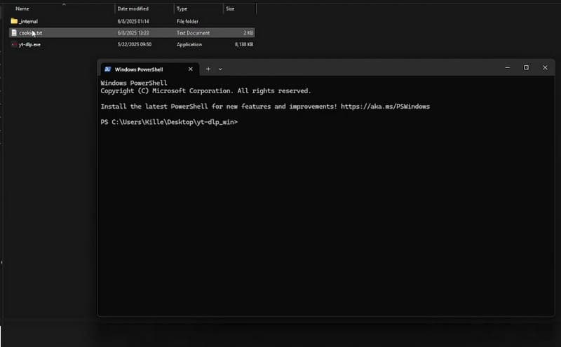Maximize the Windows PowerShell window
Screen dimensions: 561x347
(x=527, y=67)
